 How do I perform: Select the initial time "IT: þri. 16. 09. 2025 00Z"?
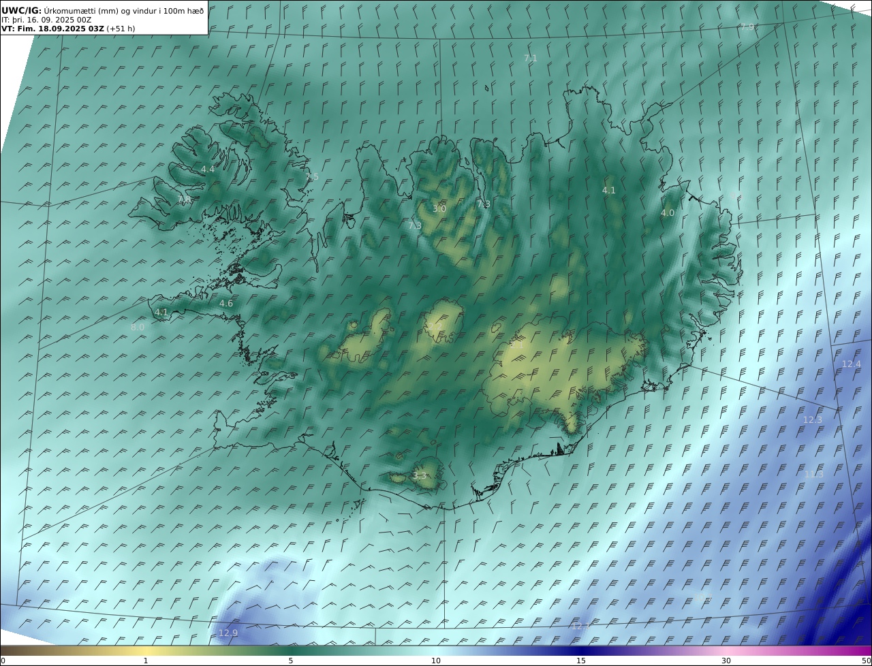(x=46, y=20)
